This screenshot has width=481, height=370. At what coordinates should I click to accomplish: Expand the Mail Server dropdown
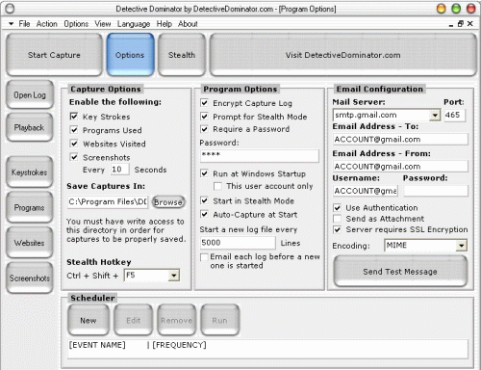[x=435, y=115]
